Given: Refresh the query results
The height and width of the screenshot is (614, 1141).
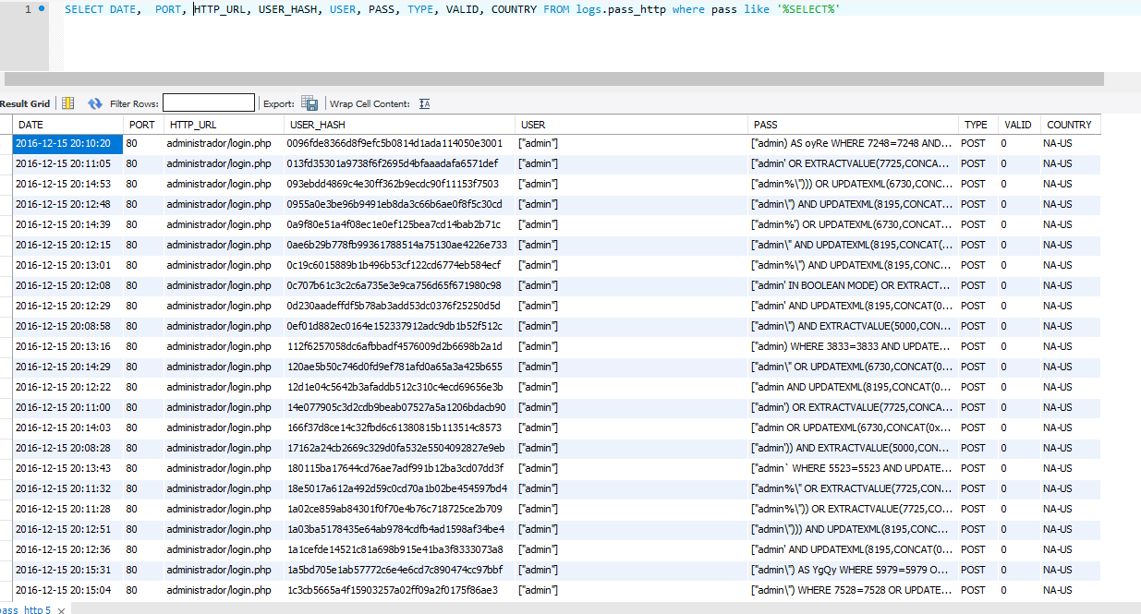Looking at the screenshot, I should (94, 103).
